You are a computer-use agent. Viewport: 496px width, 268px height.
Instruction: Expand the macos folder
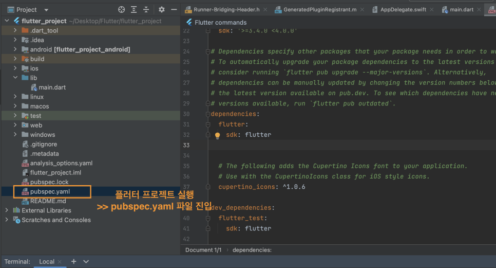point(15,106)
